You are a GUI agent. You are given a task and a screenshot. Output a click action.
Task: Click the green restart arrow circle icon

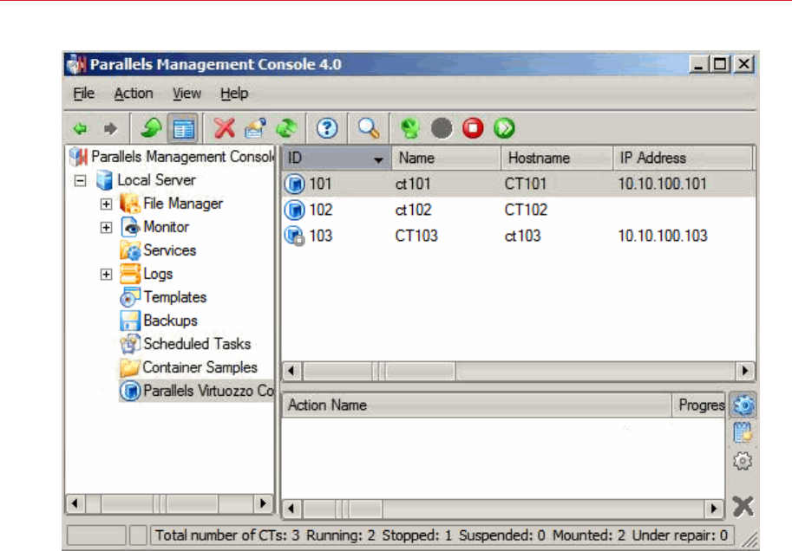point(504,128)
